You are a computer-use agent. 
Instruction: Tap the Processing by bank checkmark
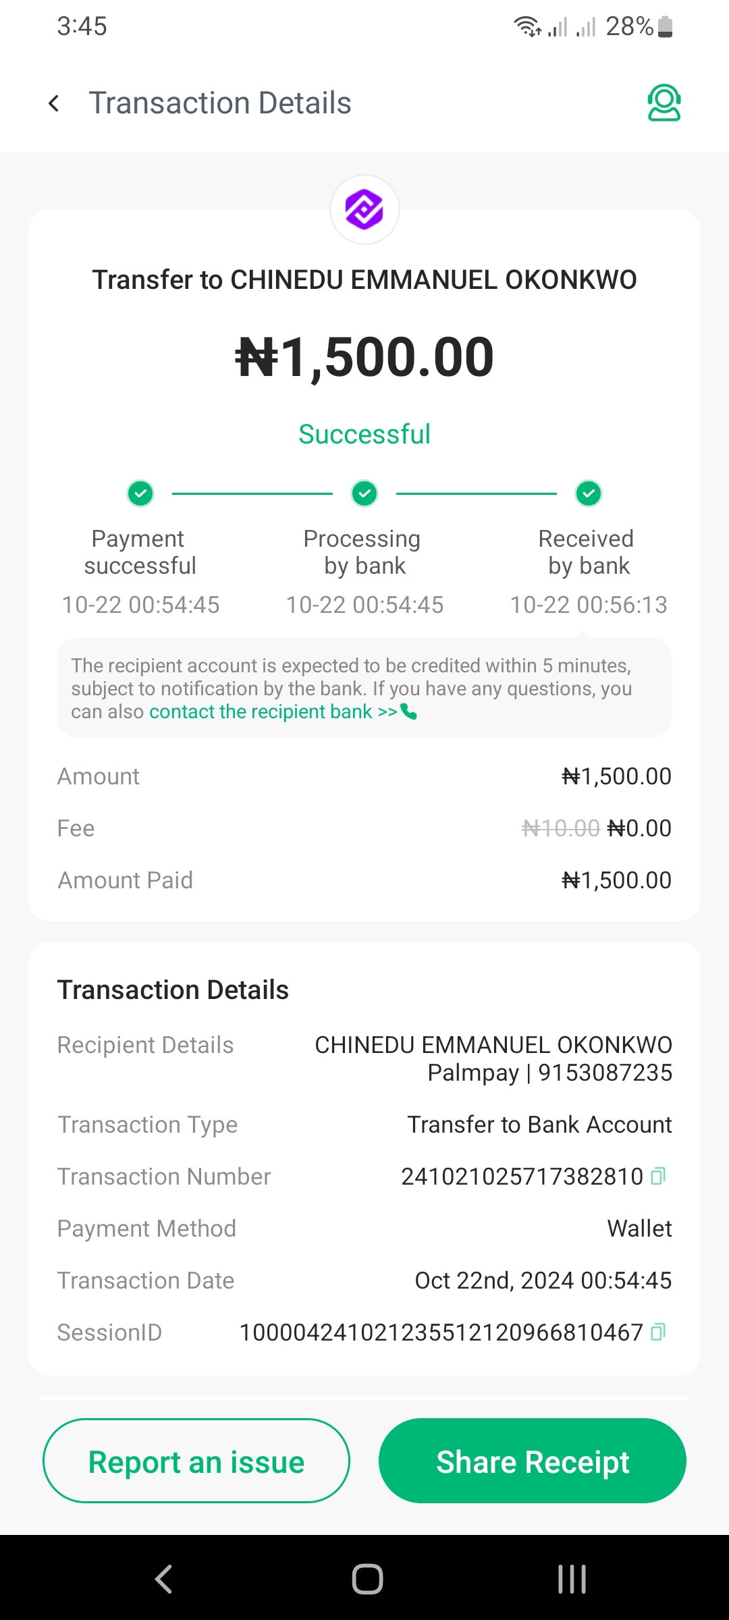pyautogui.click(x=364, y=493)
